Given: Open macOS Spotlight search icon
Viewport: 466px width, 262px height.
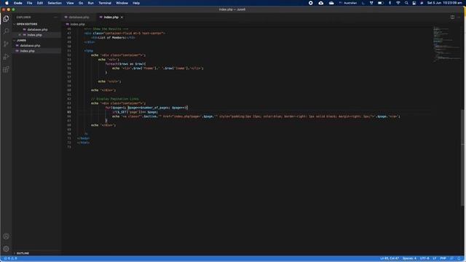Looking at the screenshot, I should point(406,3).
